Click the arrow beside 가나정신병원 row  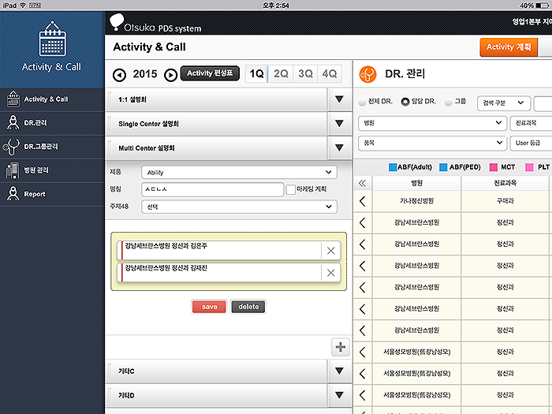(363, 201)
